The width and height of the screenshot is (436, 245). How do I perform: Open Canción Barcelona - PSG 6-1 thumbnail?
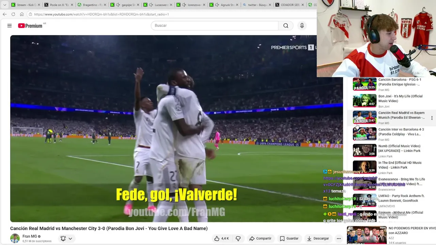point(364,84)
